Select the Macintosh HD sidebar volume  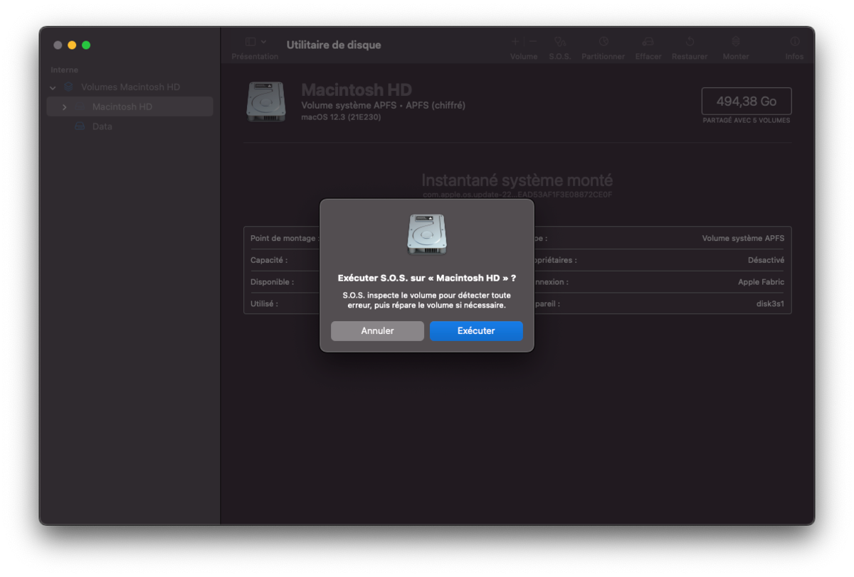pos(130,107)
